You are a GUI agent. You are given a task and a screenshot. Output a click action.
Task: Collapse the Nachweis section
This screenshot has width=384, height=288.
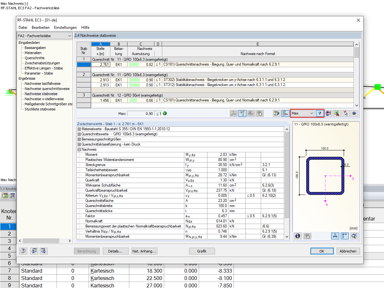click(x=79, y=149)
